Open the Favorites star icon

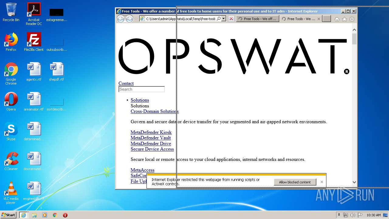tap(344, 19)
